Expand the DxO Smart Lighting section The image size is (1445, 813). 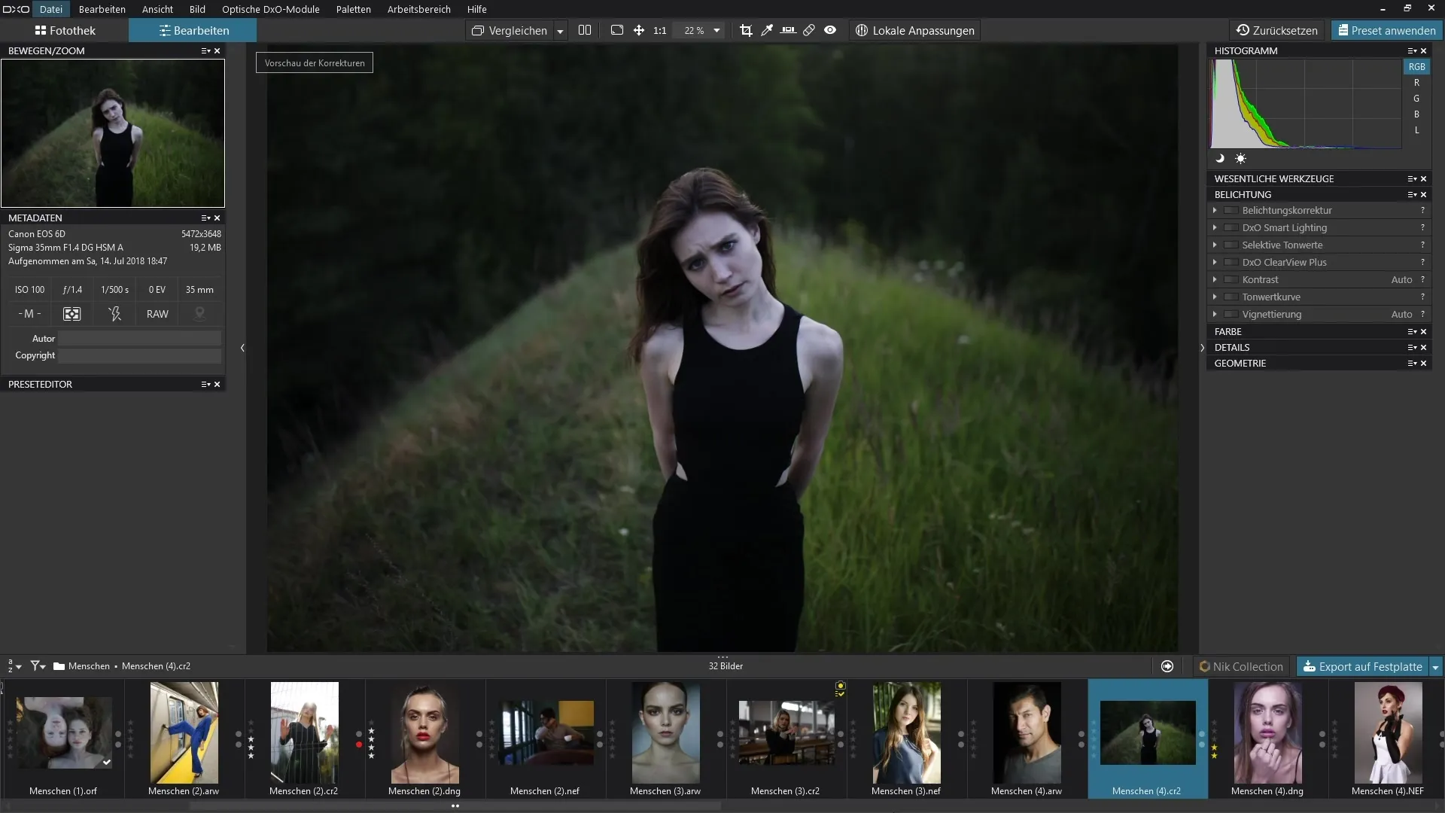pos(1214,227)
